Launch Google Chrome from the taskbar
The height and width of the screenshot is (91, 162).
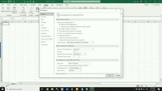click(47, 89)
